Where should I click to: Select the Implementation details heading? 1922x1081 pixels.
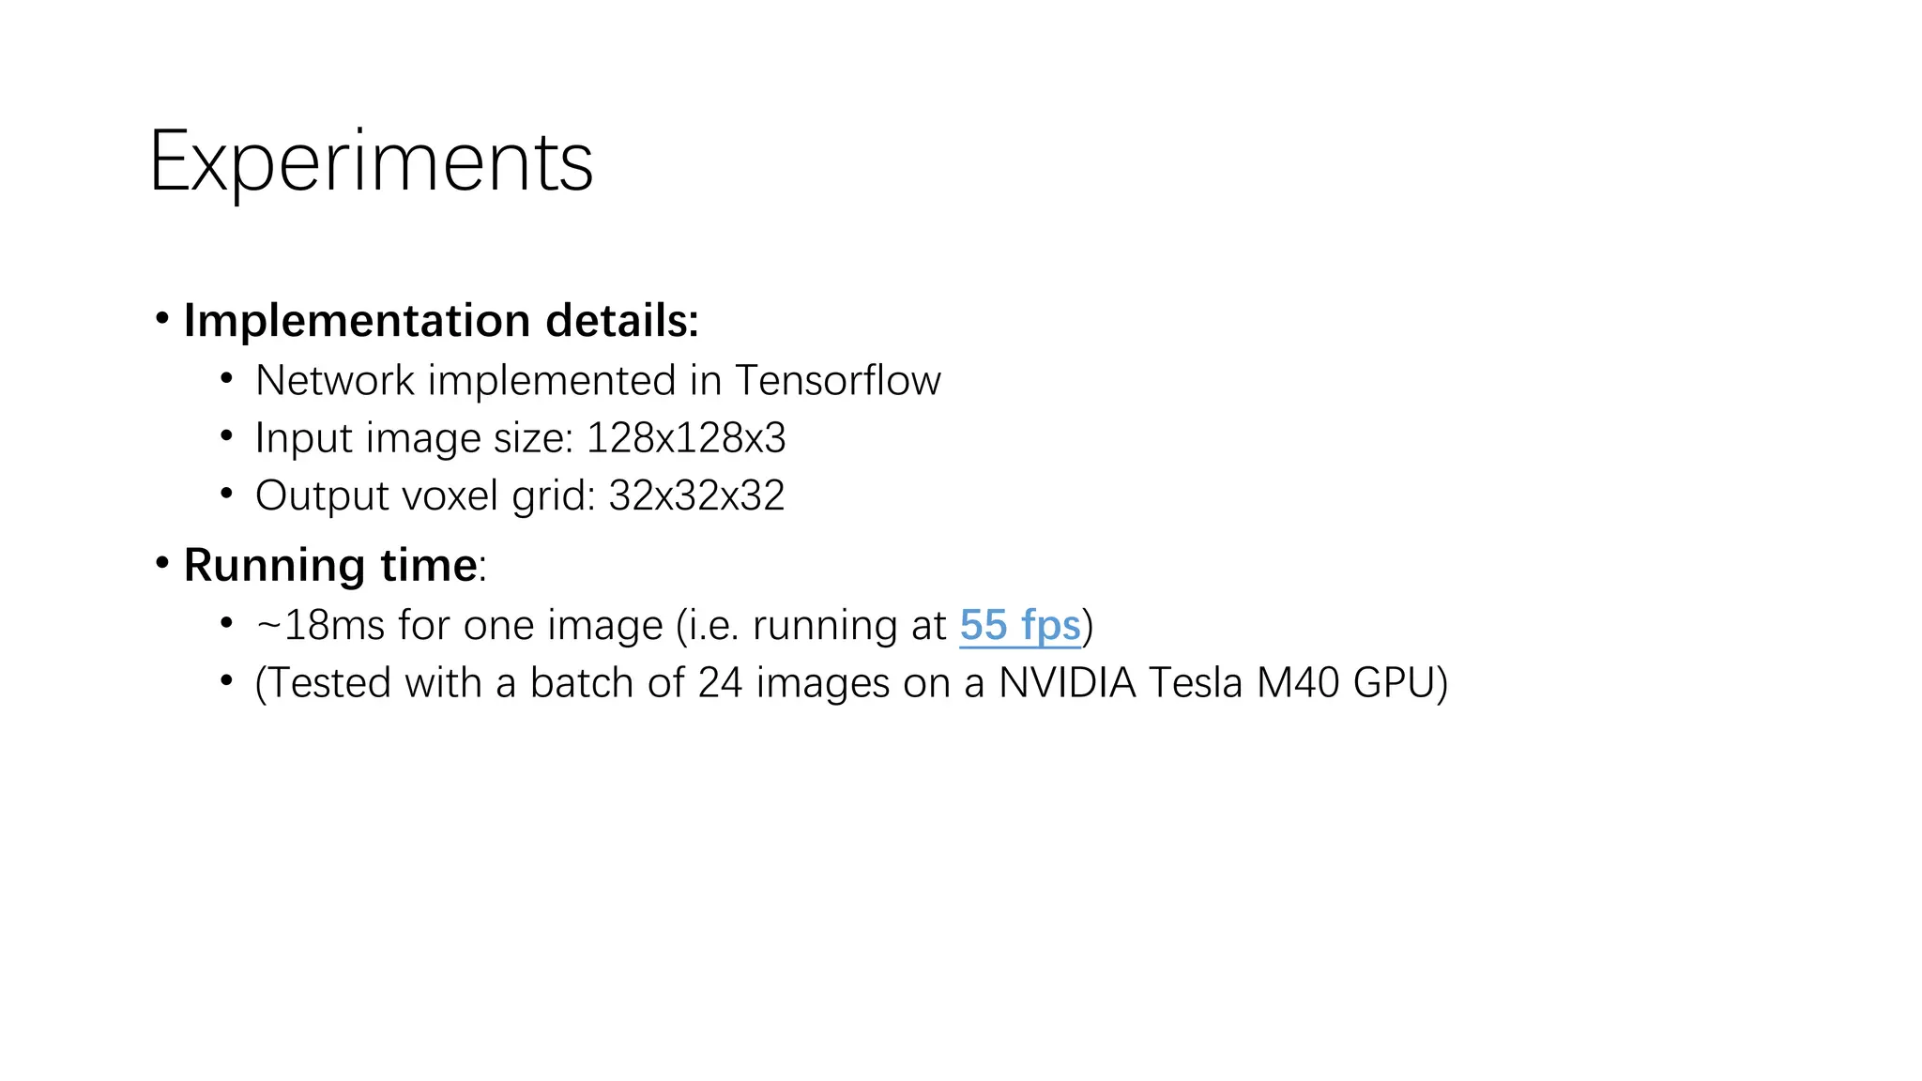pos(441,321)
